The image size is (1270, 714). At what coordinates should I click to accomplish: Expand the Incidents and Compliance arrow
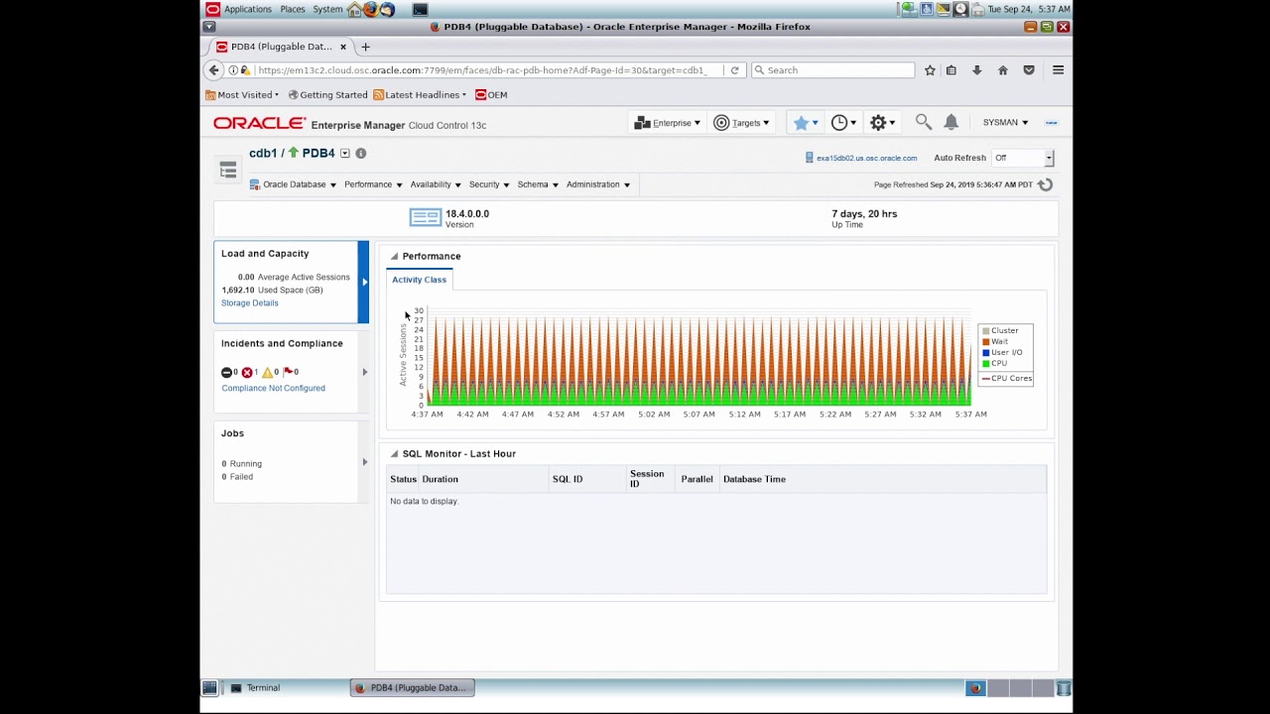pos(364,373)
